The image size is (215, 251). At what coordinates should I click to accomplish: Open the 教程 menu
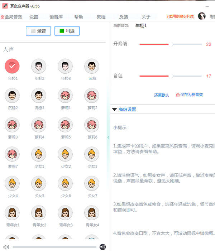[x=101, y=17]
